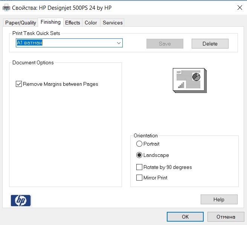Cancel with the Отмена button
The height and width of the screenshot is (225, 247).
(x=226, y=217)
